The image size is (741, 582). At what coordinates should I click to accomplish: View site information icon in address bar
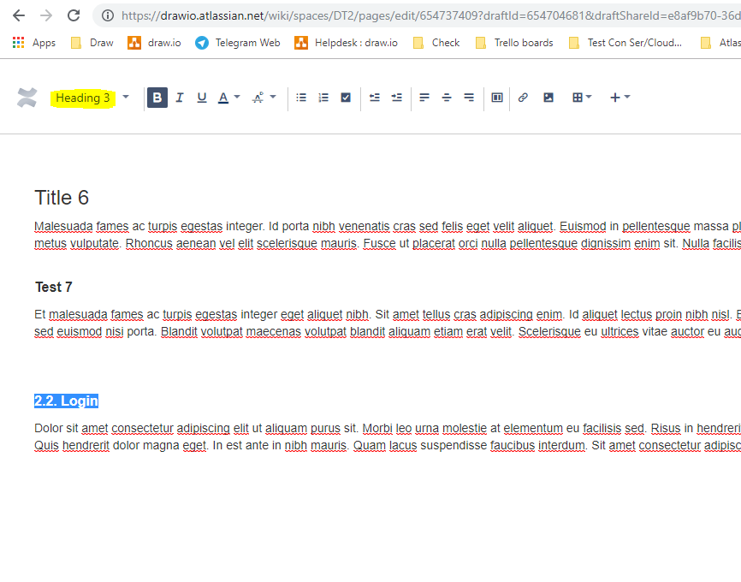coord(108,15)
